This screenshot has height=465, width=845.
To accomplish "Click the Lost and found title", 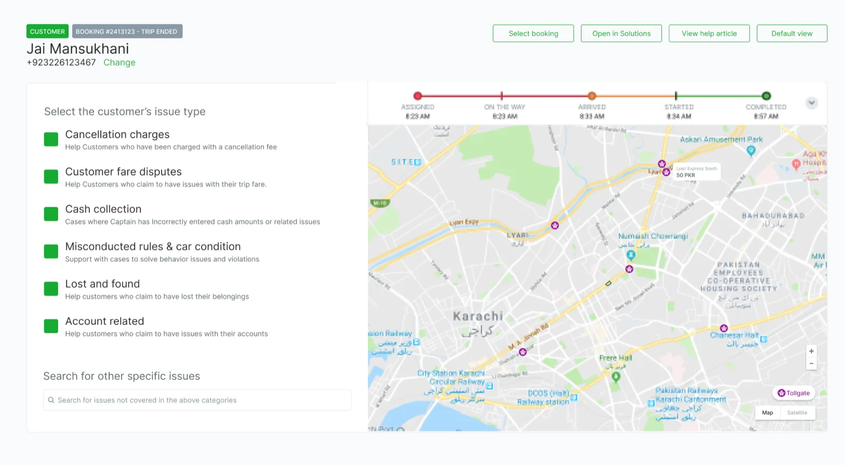I will (102, 284).
